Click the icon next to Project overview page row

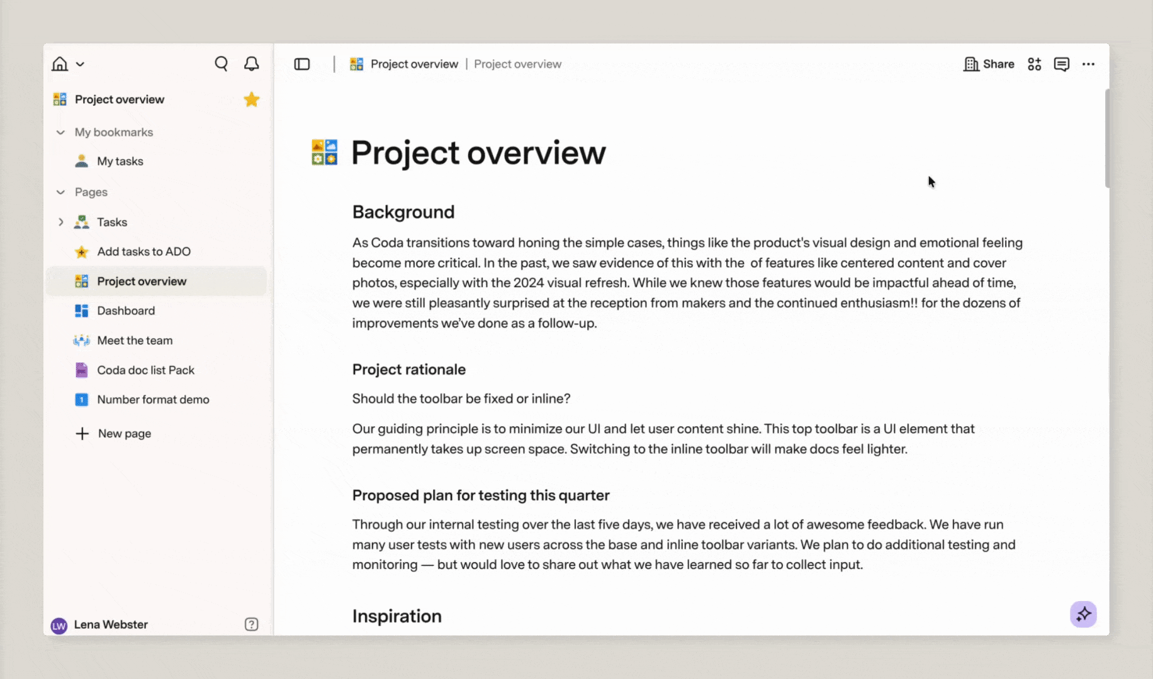[x=81, y=281]
